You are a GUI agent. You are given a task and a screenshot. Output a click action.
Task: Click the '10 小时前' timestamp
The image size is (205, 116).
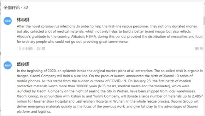pos(25,49)
